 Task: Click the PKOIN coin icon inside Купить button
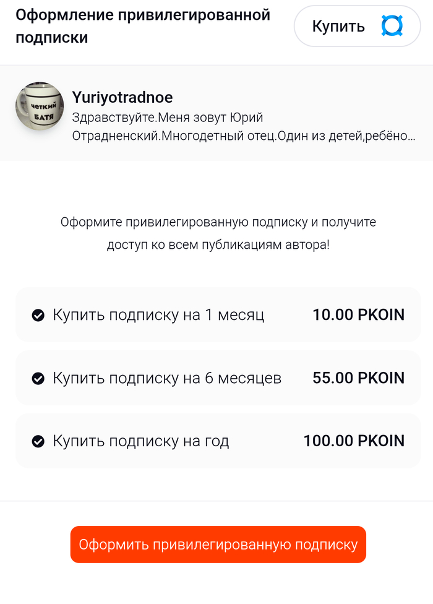tap(392, 26)
